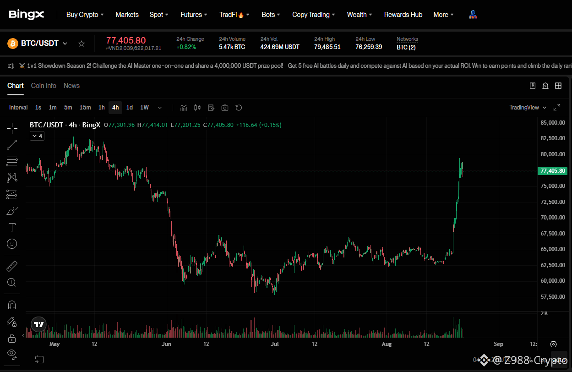Viewport: 572px width, 372px height.
Task: Select the 1s interval
Action: [38, 108]
